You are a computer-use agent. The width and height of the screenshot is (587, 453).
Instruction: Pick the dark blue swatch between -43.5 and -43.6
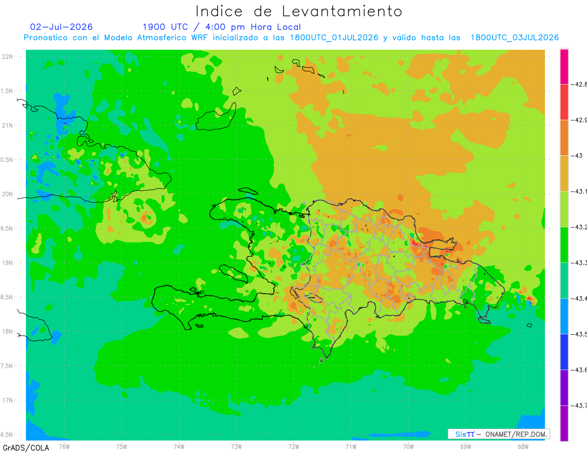pyautogui.click(x=564, y=351)
